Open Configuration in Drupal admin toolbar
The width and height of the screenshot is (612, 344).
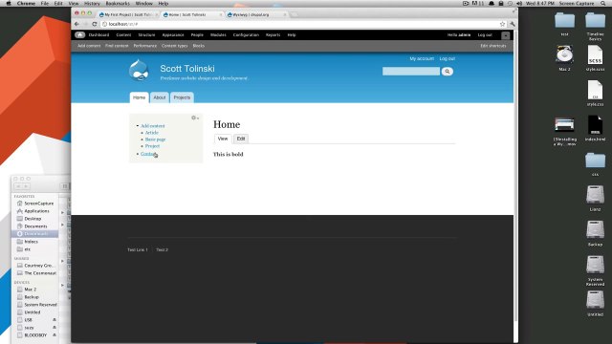point(246,35)
